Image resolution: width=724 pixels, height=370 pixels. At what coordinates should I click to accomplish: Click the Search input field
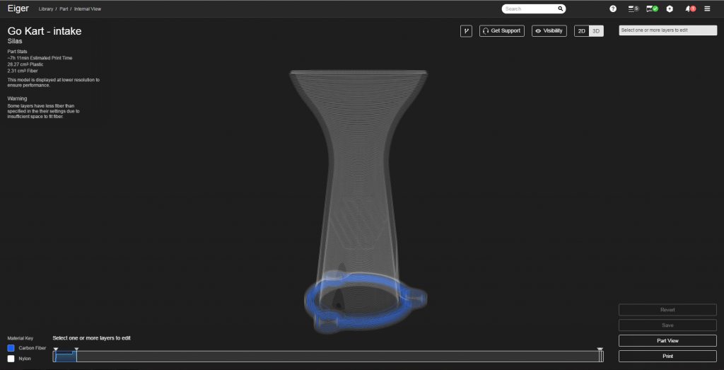tap(529, 8)
